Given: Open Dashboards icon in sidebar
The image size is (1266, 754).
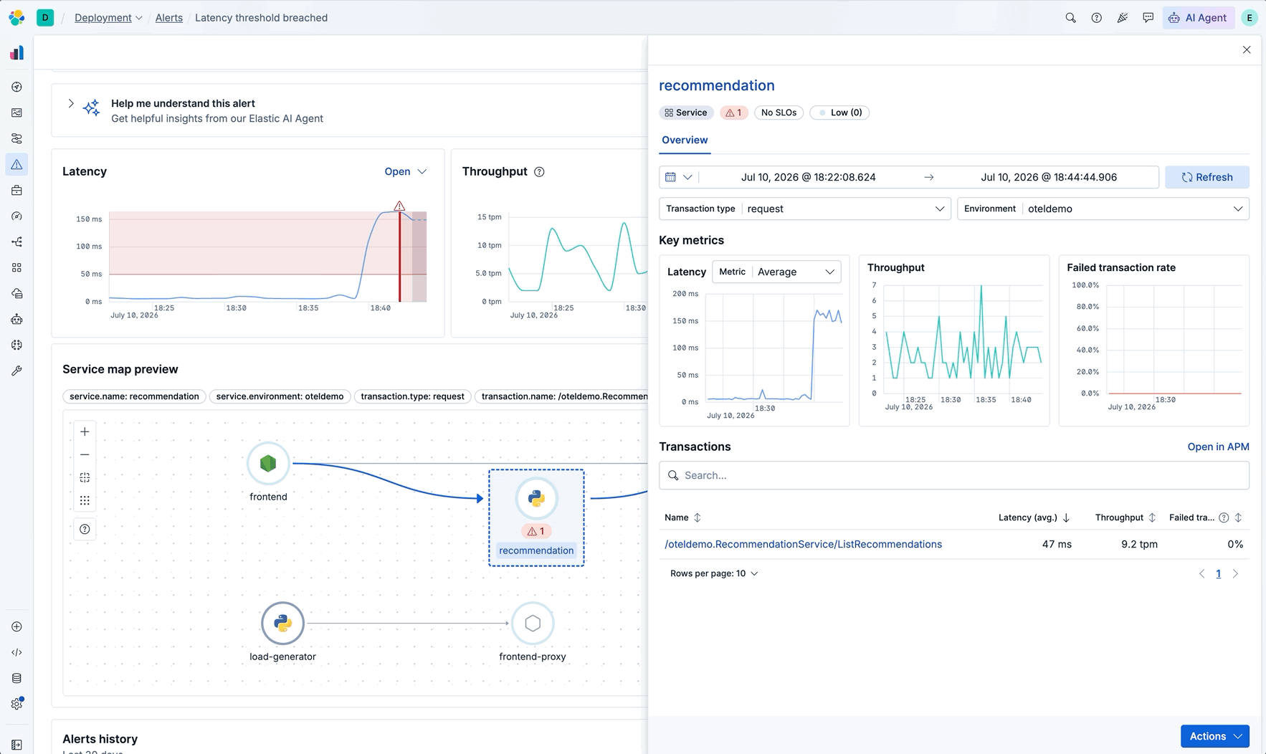Looking at the screenshot, I should 16,113.
